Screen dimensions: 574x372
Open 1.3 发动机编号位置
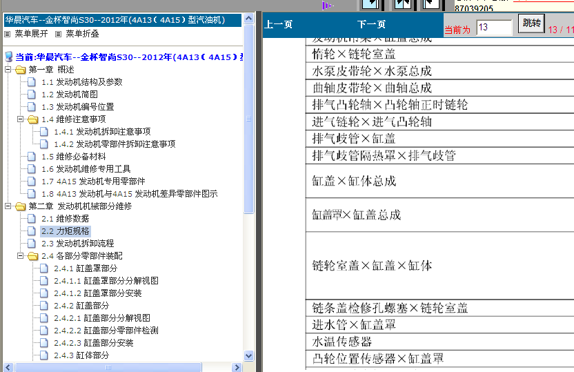click(77, 107)
